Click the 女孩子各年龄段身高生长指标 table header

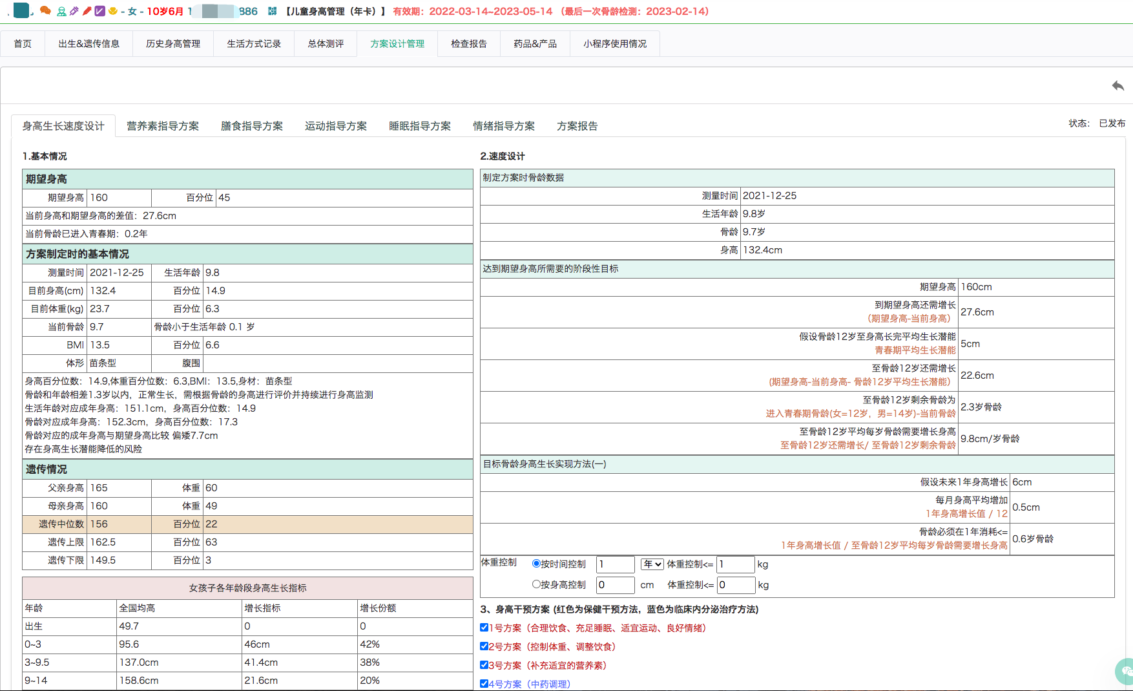point(247,588)
